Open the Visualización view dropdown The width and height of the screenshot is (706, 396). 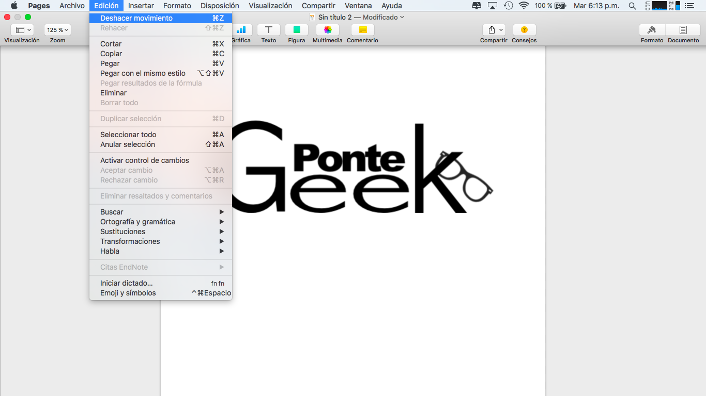[x=22, y=30]
